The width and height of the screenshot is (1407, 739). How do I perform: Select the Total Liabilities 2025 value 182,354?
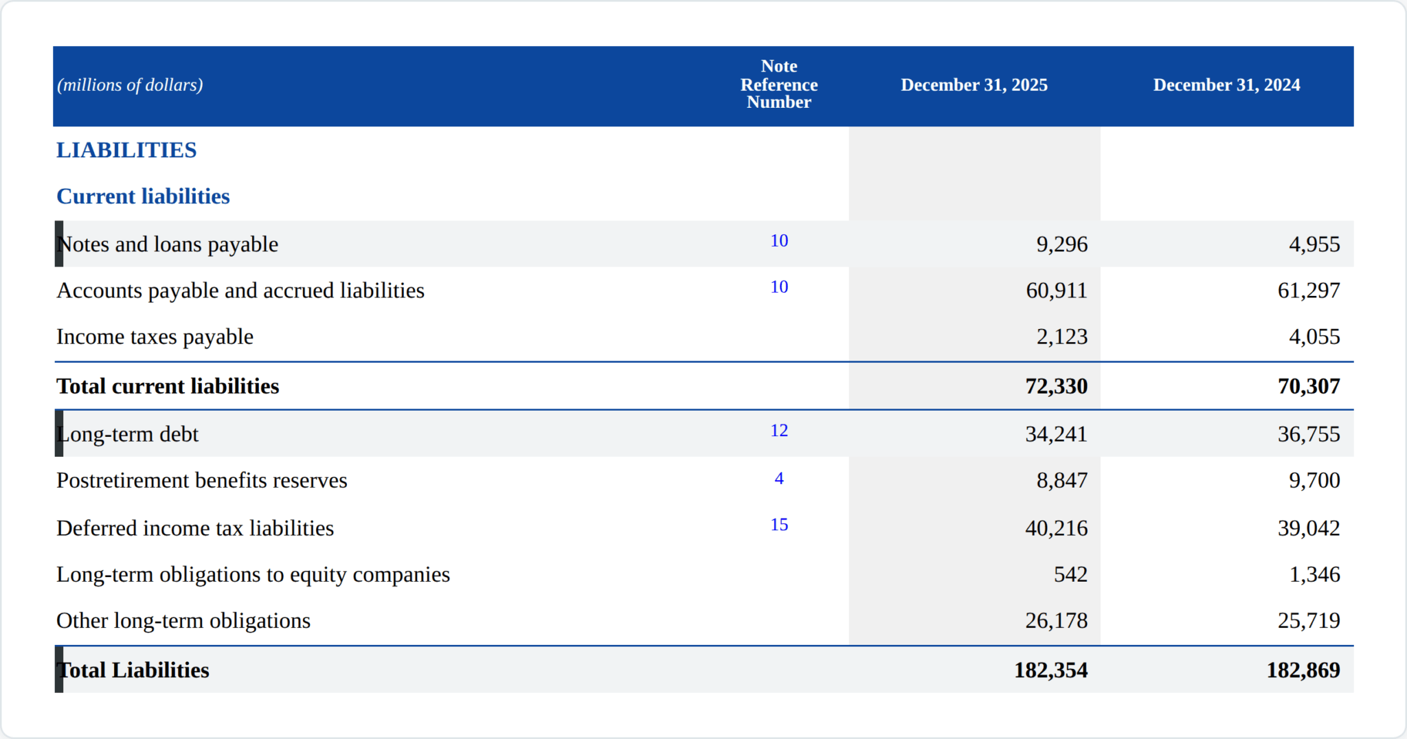point(1050,670)
